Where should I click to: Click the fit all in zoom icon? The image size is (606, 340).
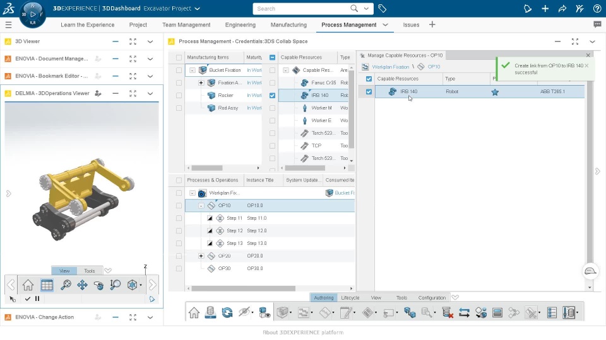tap(66, 285)
